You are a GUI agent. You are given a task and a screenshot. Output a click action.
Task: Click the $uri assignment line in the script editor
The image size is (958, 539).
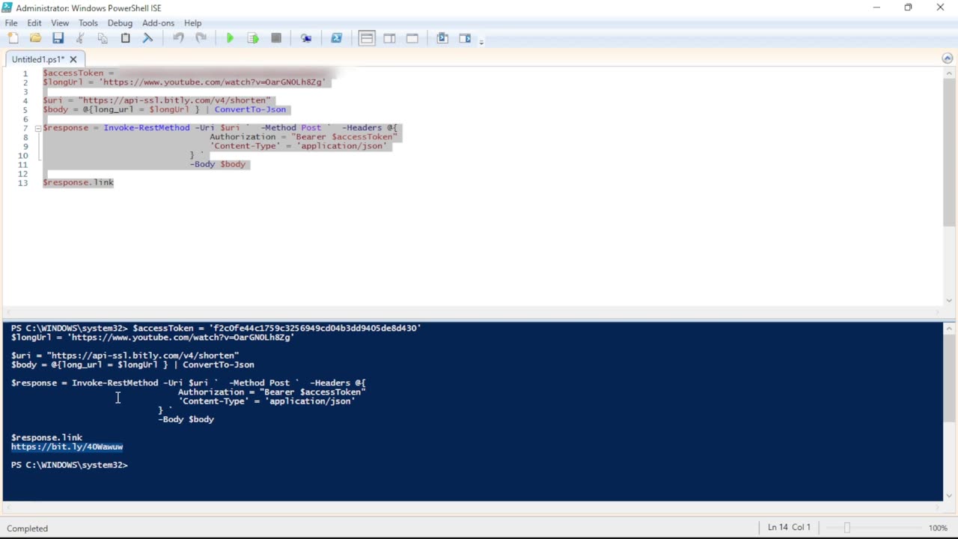coord(157,100)
